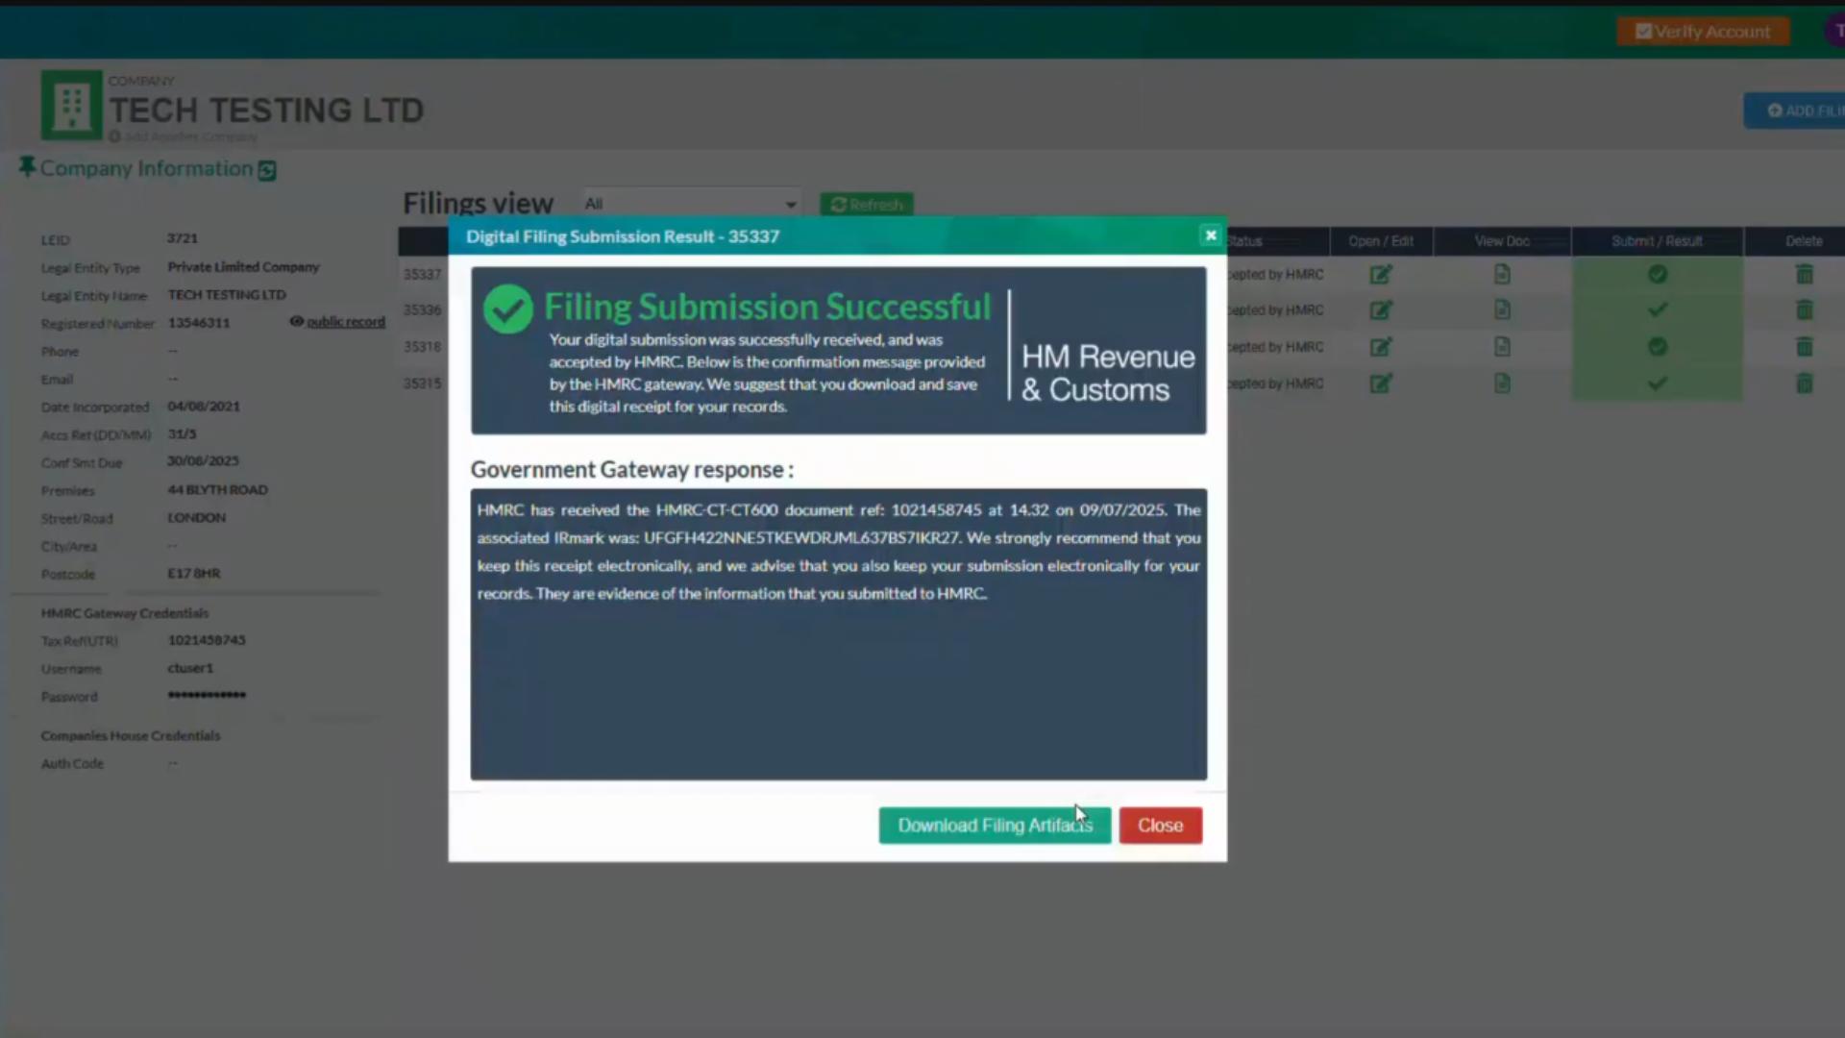Click the Submit / Result column header
The height and width of the screenshot is (1038, 1845).
(1657, 241)
